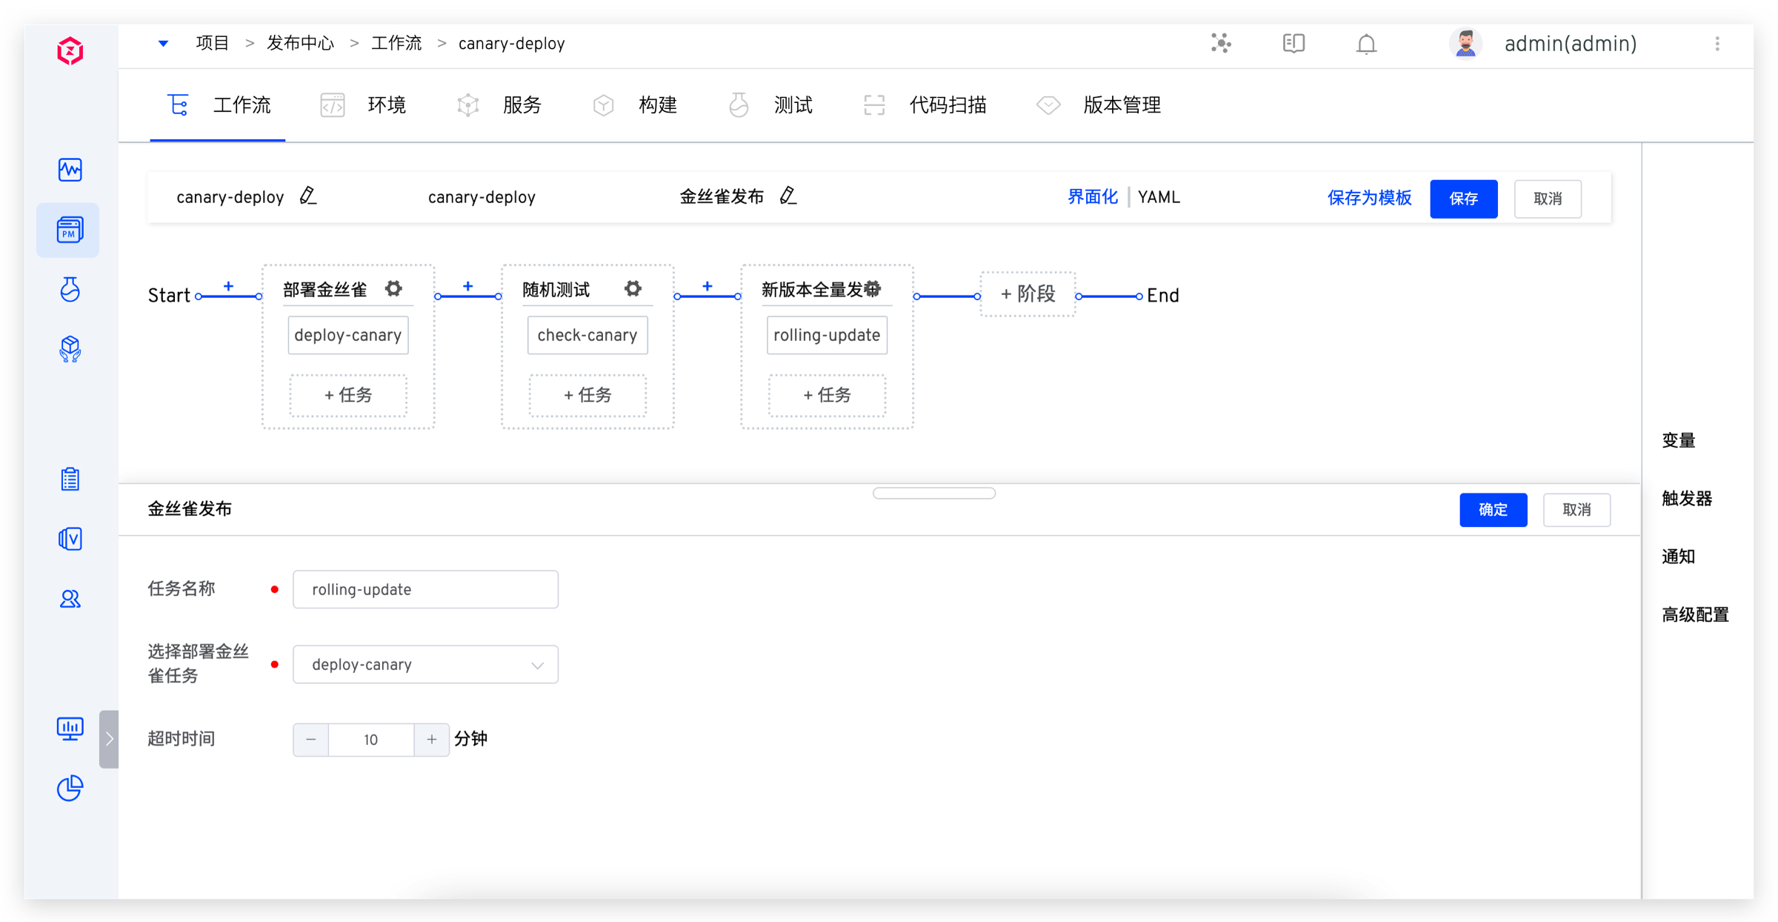This screenshot has width=1778, height=922.
Task: Open the deploy-canary task dropdown
Action: tap(425, 665)
